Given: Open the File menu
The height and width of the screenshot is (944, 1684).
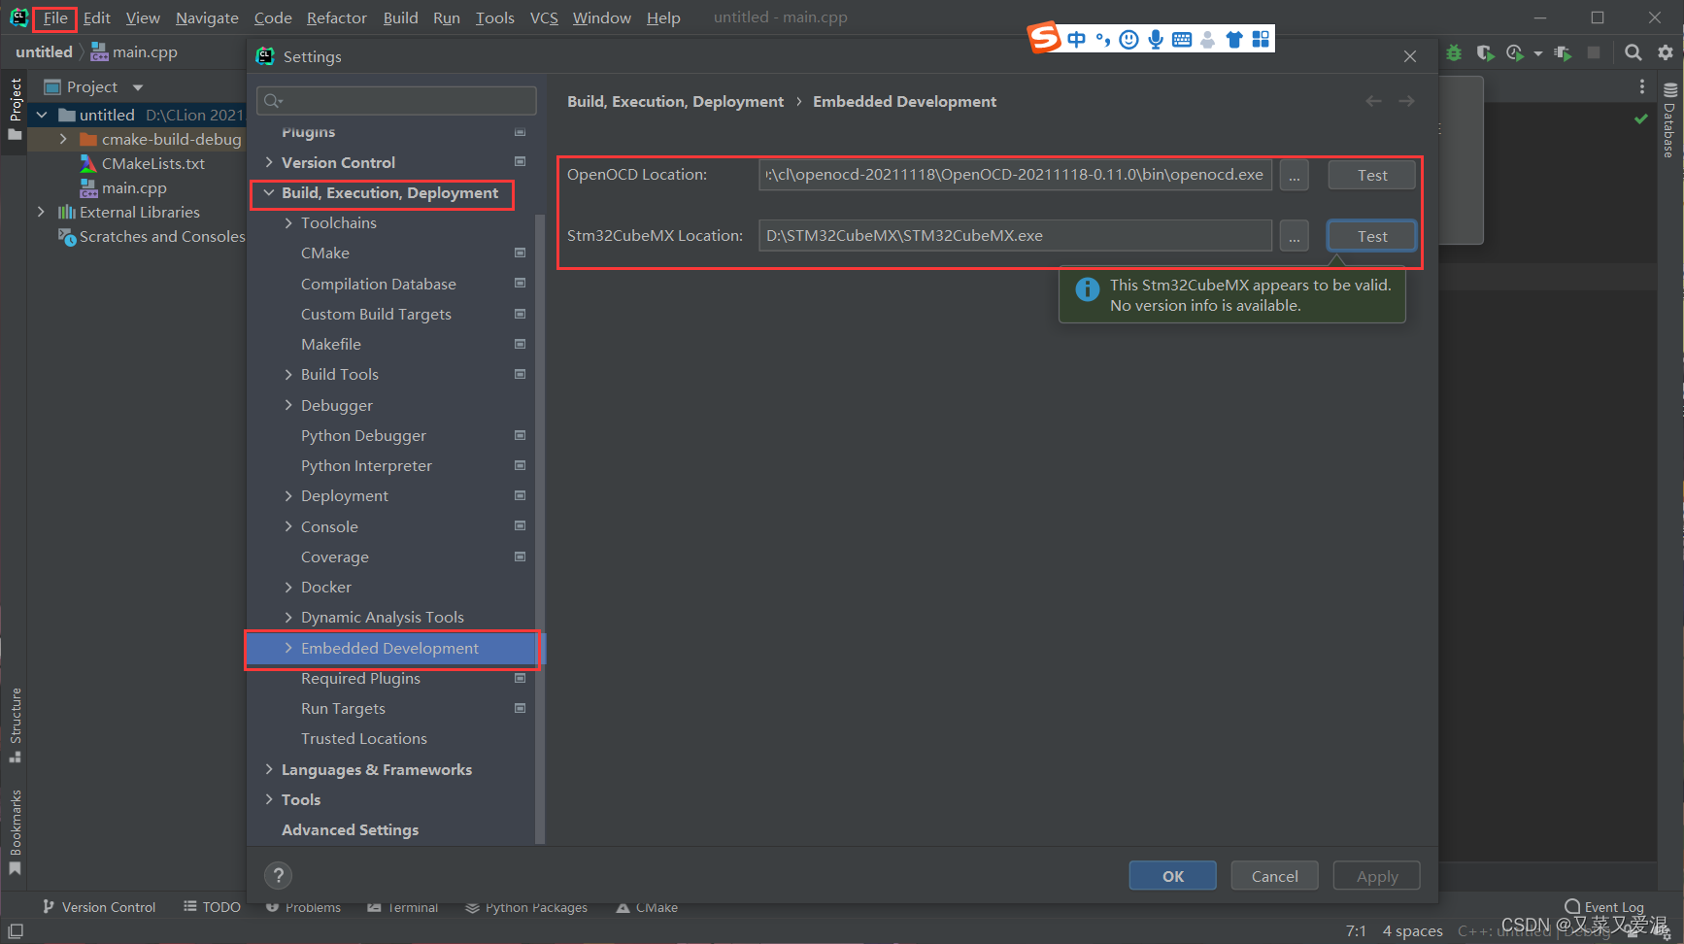Looking at the screenshot, I should 55,17.
